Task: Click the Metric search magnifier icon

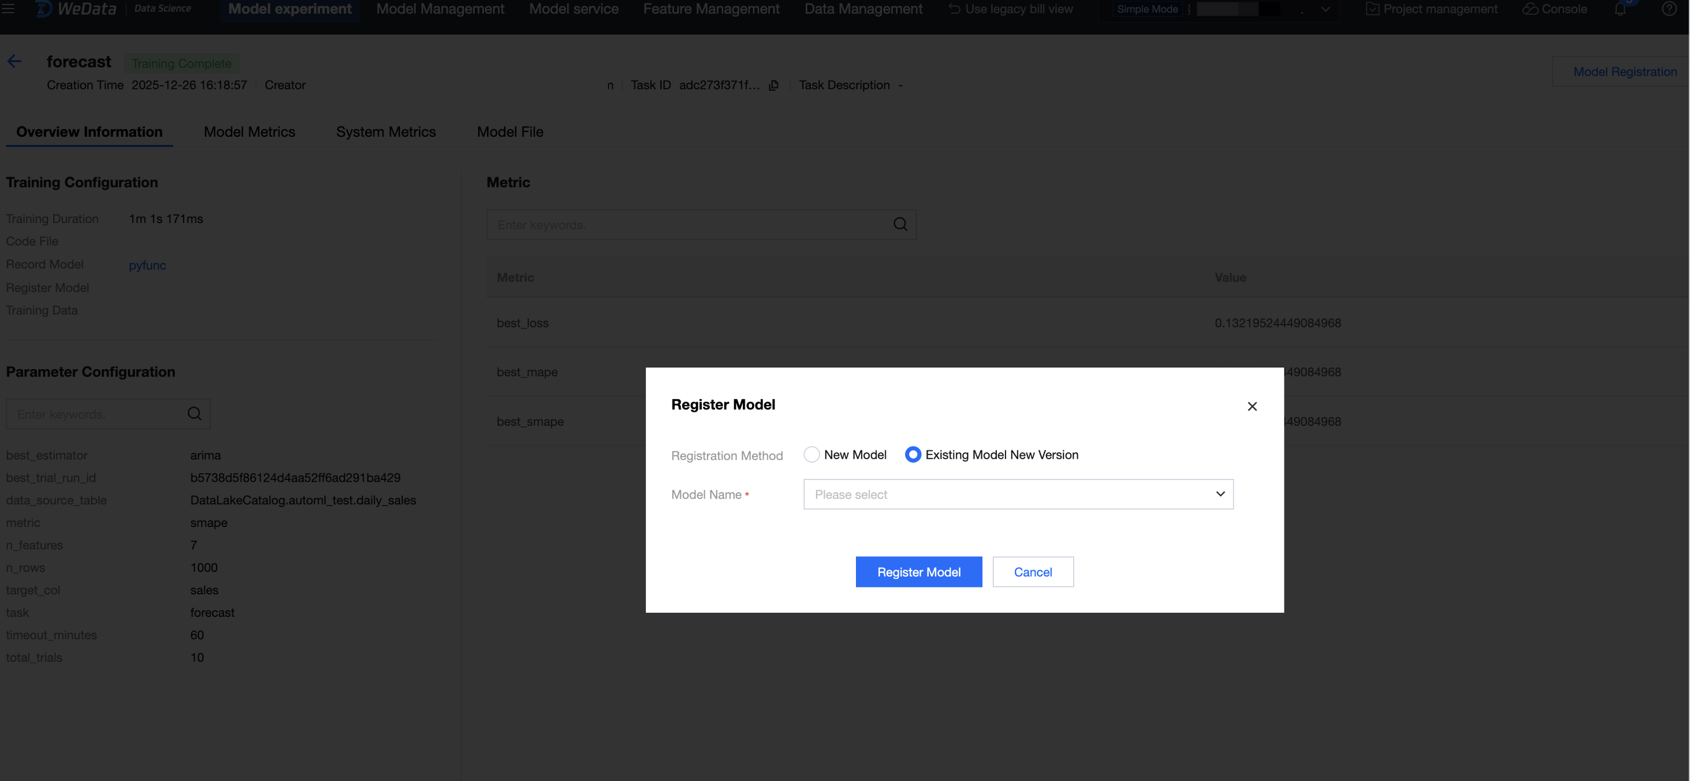Action: pos(900,225)
